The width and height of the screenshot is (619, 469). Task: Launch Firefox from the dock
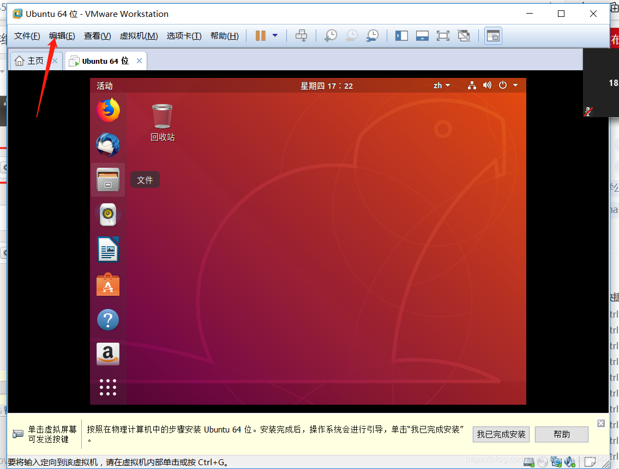click(108, 110)
